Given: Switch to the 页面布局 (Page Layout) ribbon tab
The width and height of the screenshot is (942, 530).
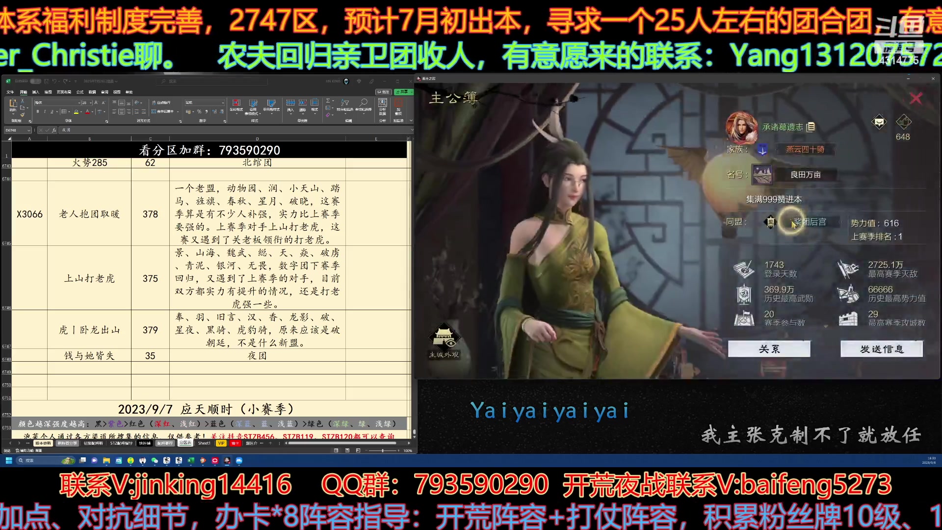Looking at the screenshot, I should [x=64, y=92].
